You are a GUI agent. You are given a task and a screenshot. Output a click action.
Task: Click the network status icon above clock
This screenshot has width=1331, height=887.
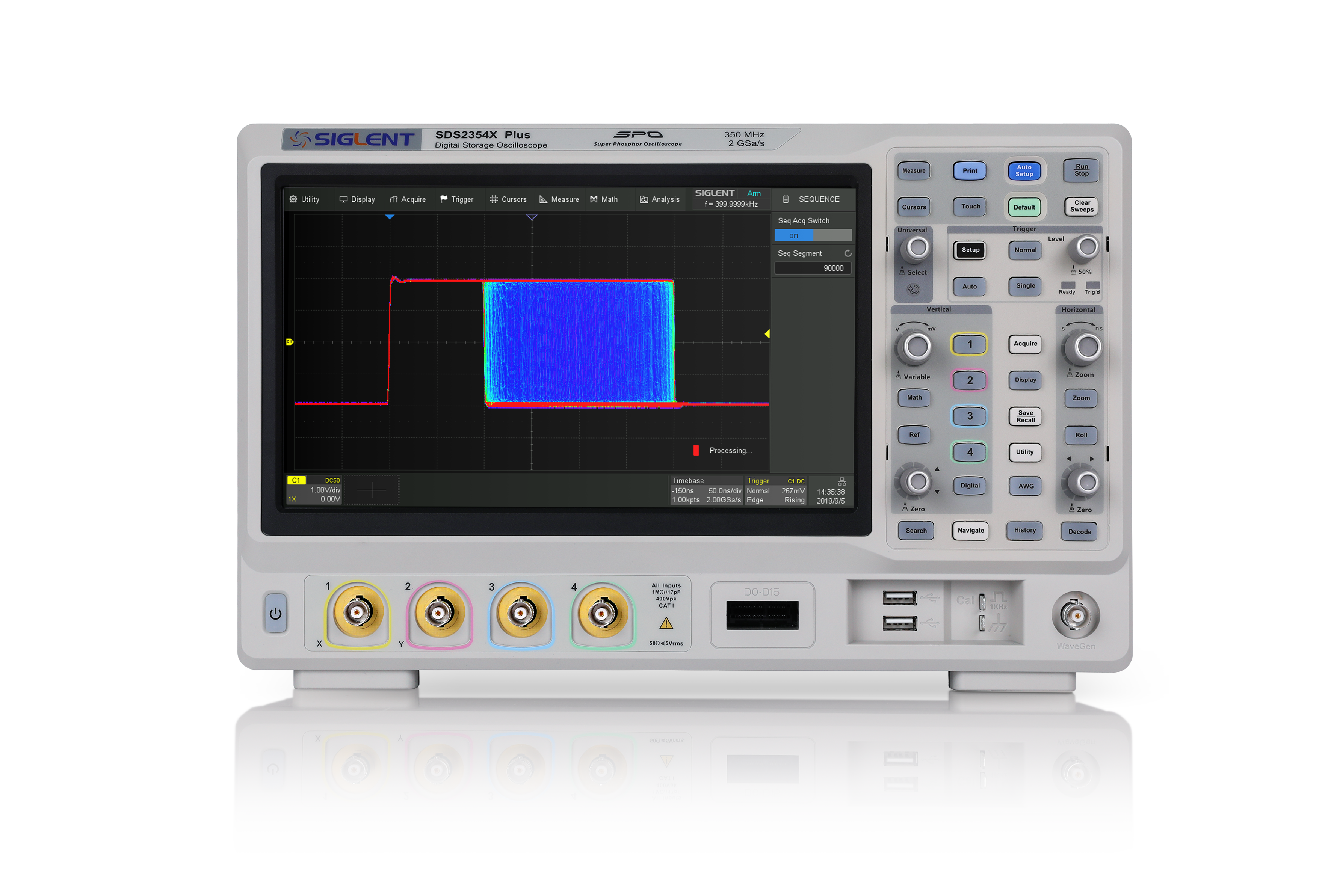(842, 481)
